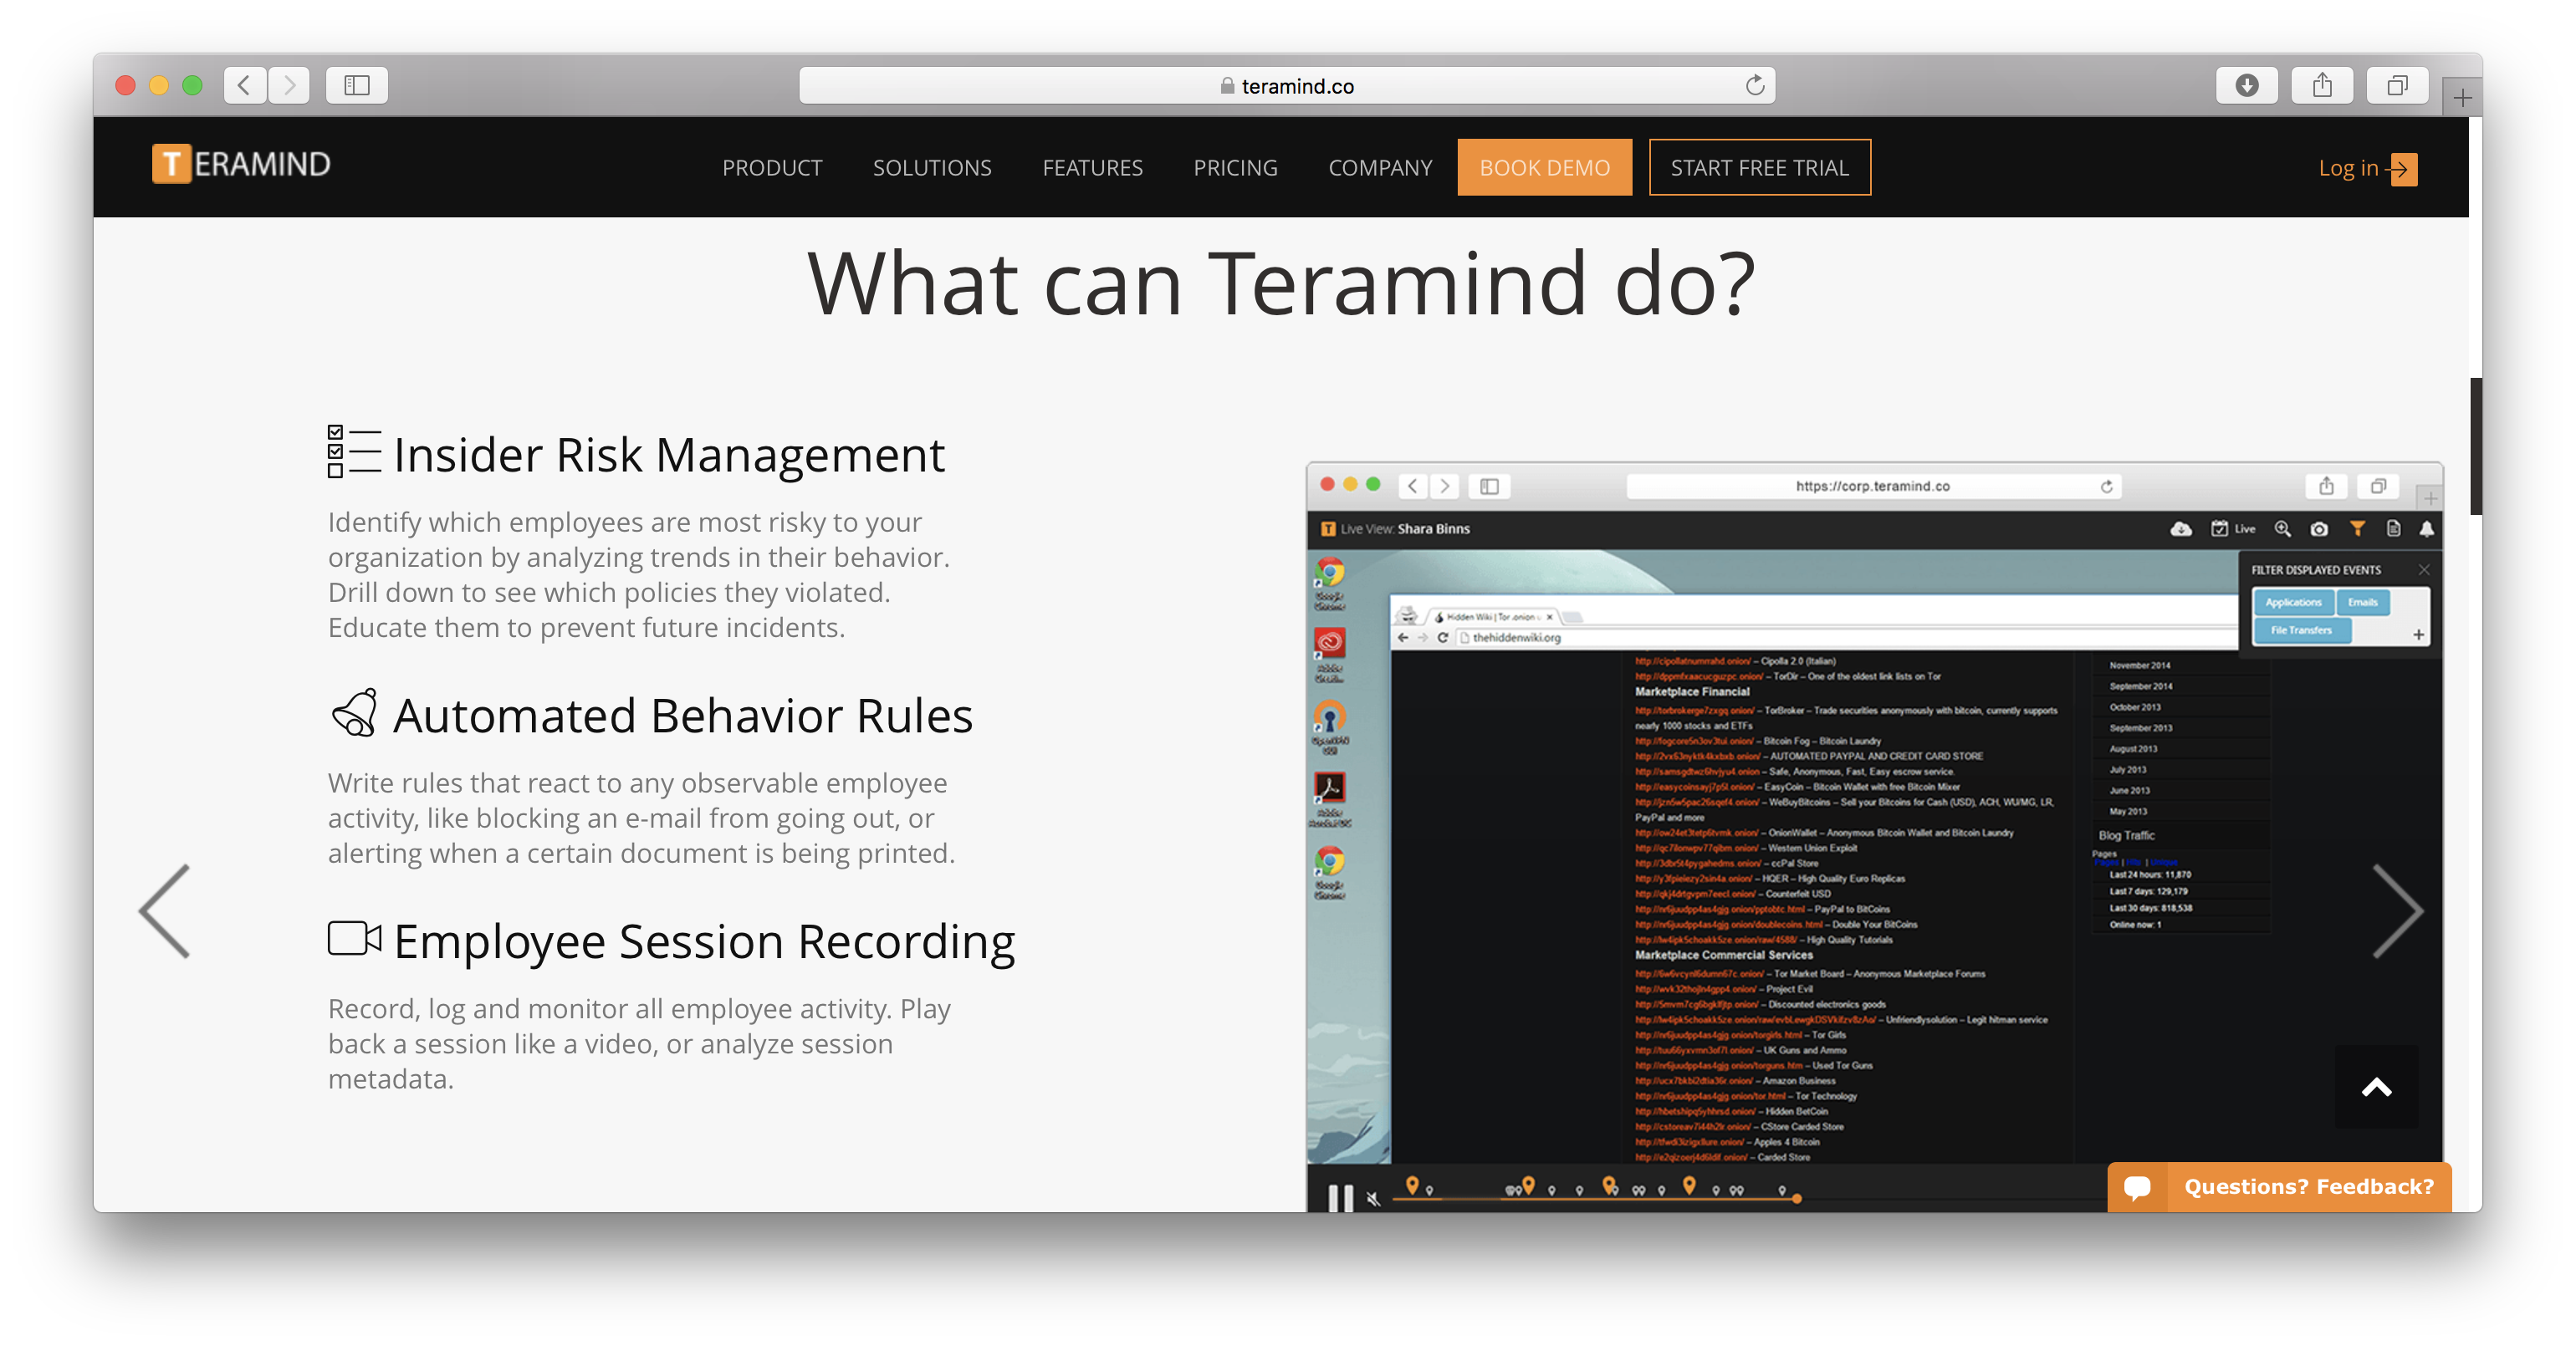Viewport: 2576px width, 1346px height.
Task: Click the document notes icon in Live View bar
Action: 2393,528
